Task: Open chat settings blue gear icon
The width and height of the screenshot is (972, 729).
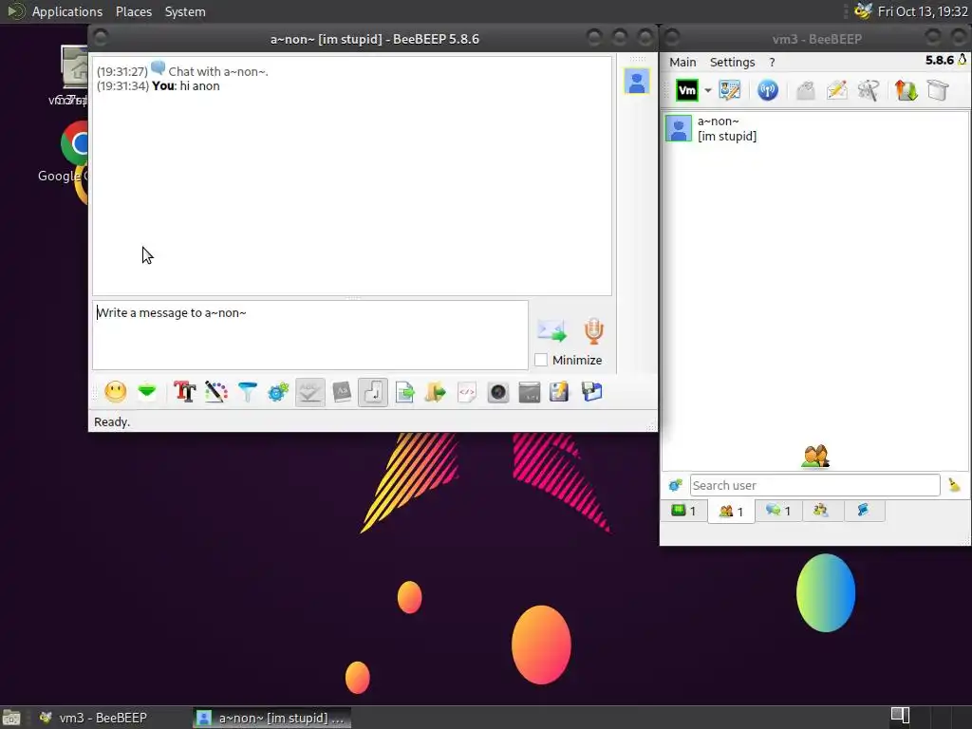Action: click(x=278, y=392)
